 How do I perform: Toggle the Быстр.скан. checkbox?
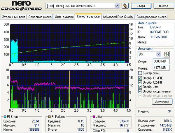140,73
